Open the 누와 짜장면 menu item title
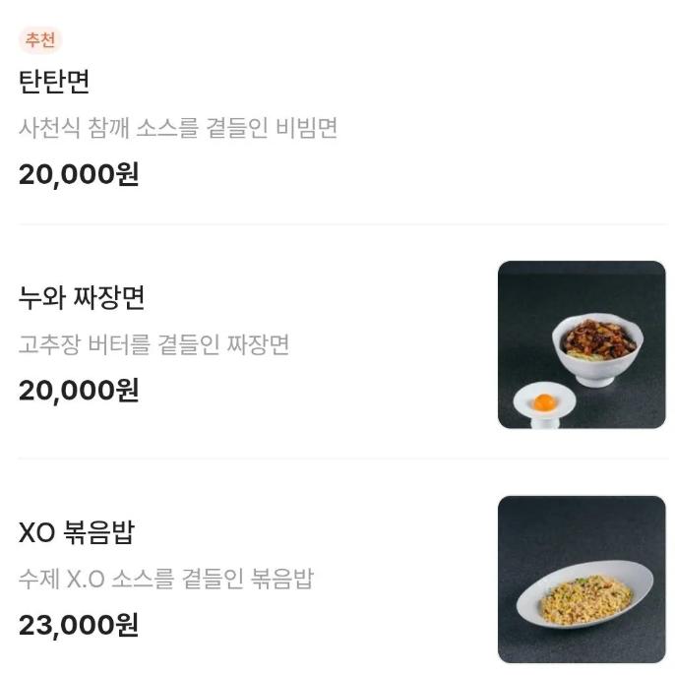 [82, 297]
